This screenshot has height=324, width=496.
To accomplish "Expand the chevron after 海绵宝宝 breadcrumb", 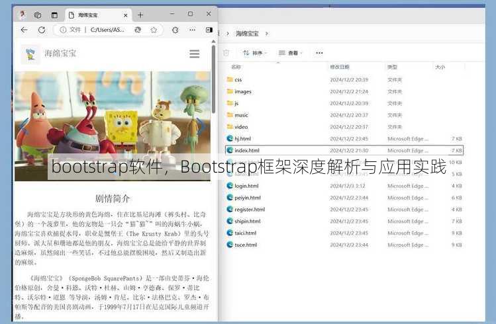I will (x=267, y=34).
